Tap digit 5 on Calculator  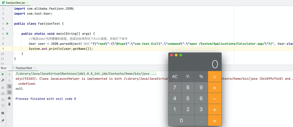coord(188,99)
